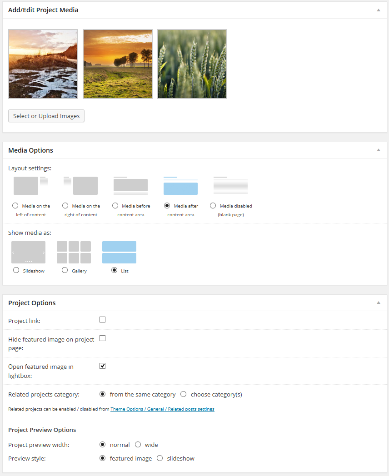Pick the media before content layout icon
Viewport: 389px width, 476px height.
(130, 185)
